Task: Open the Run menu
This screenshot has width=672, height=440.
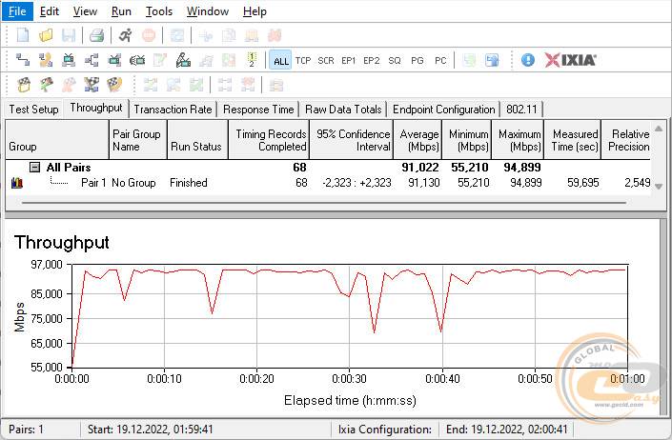Action: tap(121, 11)
